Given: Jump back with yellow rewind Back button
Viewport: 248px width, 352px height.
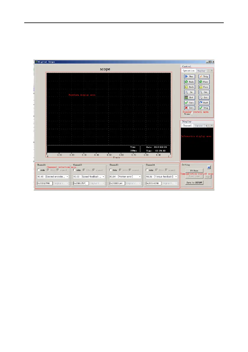Looking at the screenshot, I should pyautogui.click(x=189, y=87).
